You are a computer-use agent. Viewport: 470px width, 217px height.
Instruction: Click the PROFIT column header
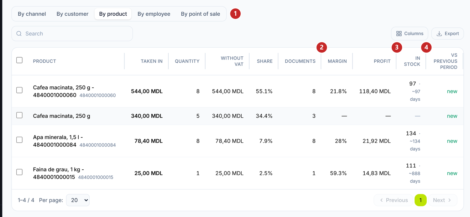[382, 61]
